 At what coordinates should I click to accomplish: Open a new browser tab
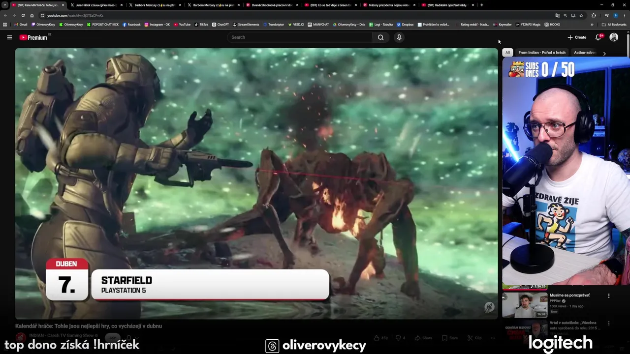pos(482,5)
